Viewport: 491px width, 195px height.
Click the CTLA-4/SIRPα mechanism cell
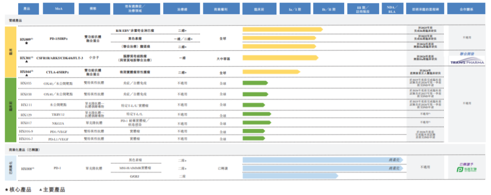pos(57,72)
